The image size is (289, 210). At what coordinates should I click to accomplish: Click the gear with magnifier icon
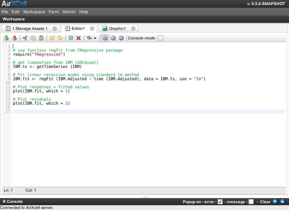113,38
